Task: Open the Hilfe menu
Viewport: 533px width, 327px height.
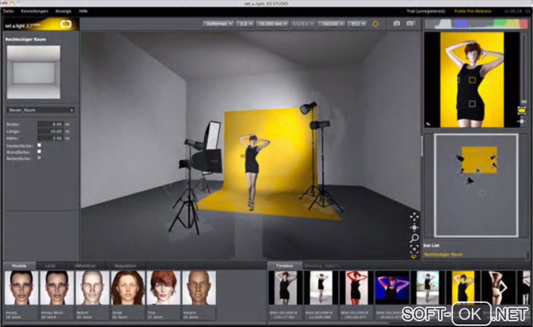Action: pos(83,11)
